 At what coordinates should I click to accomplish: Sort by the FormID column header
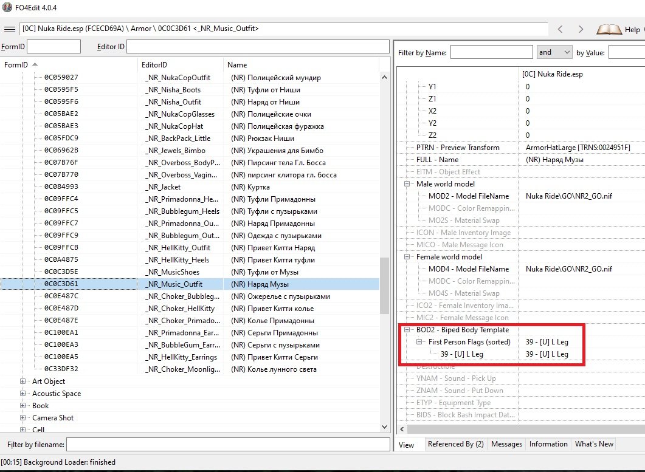point(16,64)
